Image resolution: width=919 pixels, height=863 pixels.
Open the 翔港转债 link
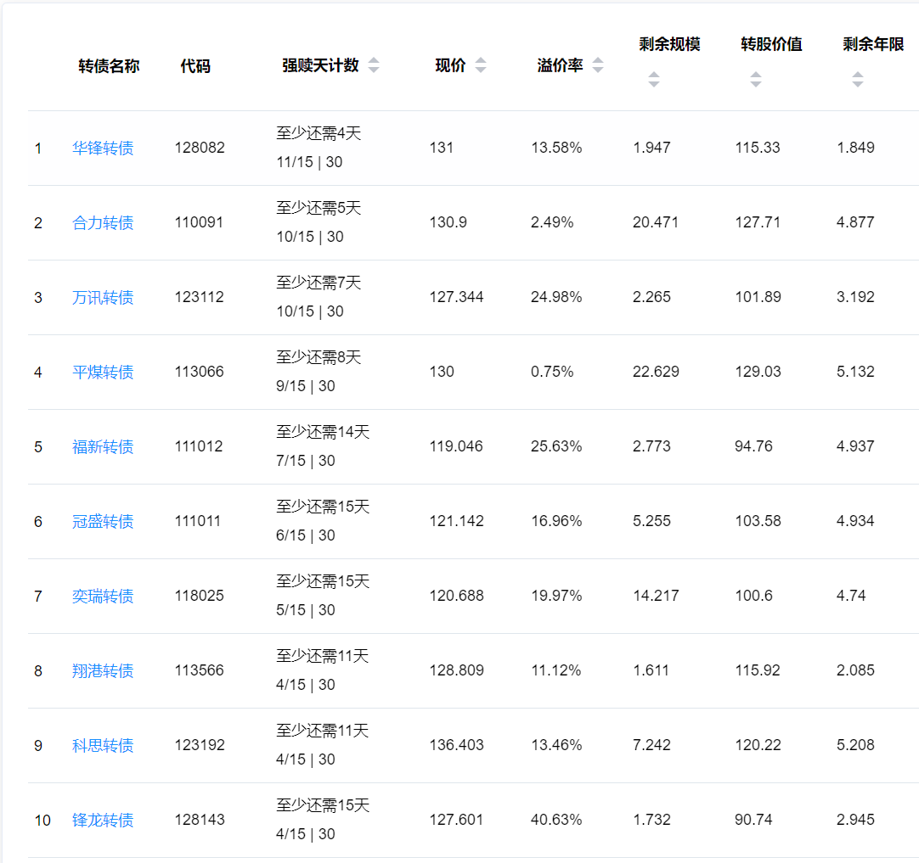103,671
